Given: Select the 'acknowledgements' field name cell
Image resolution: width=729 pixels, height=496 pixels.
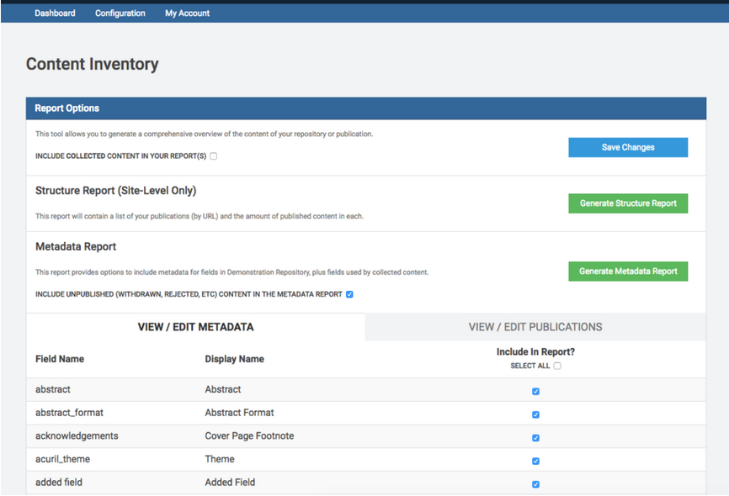Looking at the screenshot, I should click(x=77, y=435).
